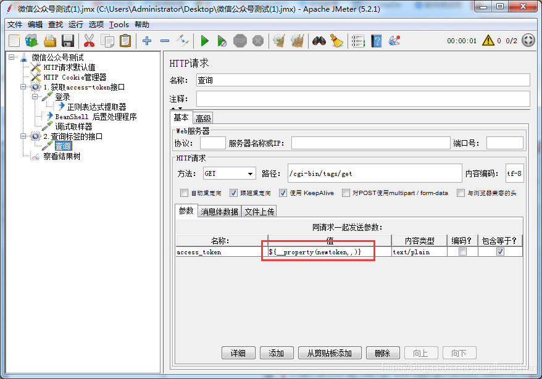542x379 pixels.
Task: Click the thread status circle icon
Action: coord(528,40)
